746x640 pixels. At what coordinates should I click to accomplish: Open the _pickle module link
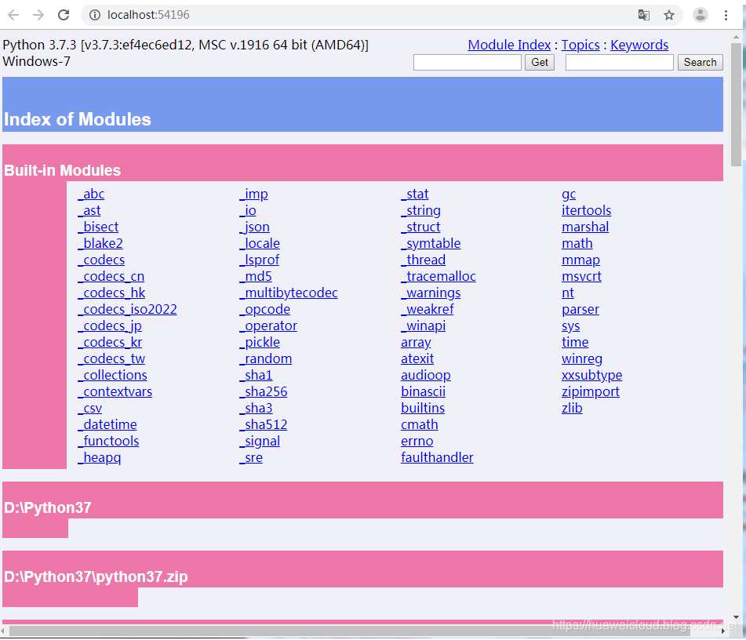click(x=260, y=342)
